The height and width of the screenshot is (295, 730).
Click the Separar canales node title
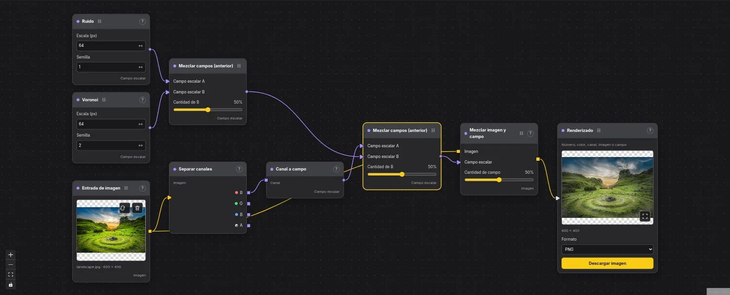tap(195, 169)
